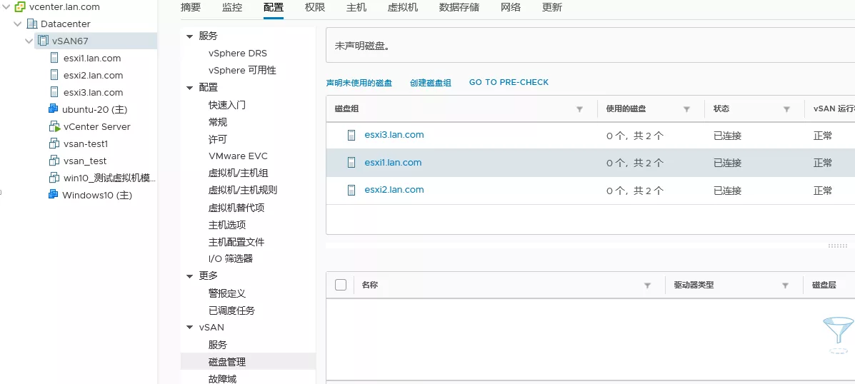Click the panel resize handle between tables

pos(837,246)
